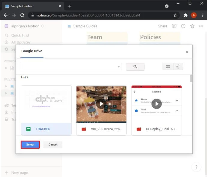Minimize the browser window
The image size is (207, 178).
pos(178,3)
